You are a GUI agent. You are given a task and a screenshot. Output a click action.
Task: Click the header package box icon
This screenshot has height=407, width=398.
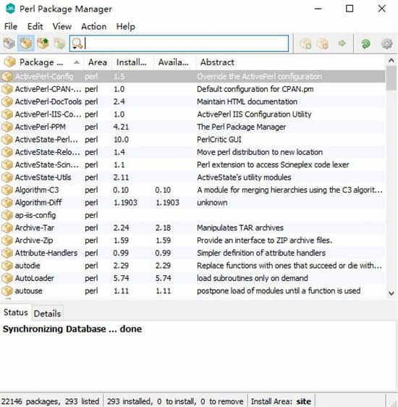point(10,62)
